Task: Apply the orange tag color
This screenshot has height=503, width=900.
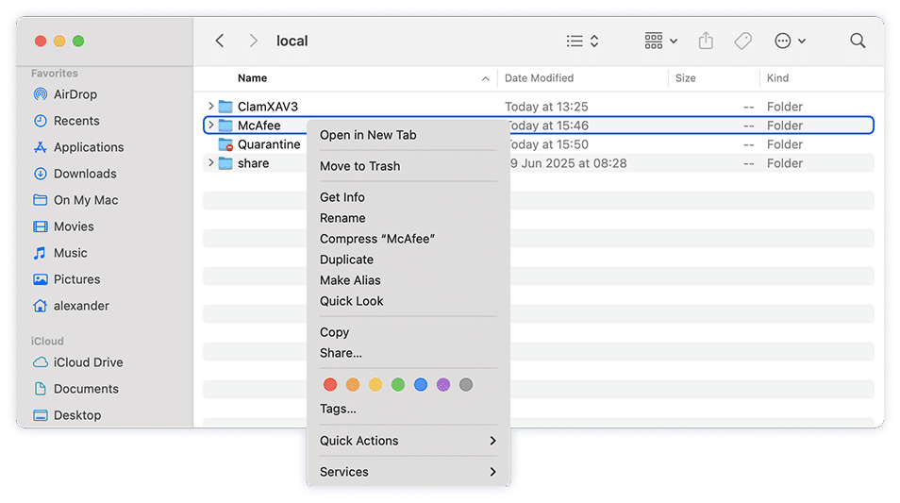Action: 353,385
